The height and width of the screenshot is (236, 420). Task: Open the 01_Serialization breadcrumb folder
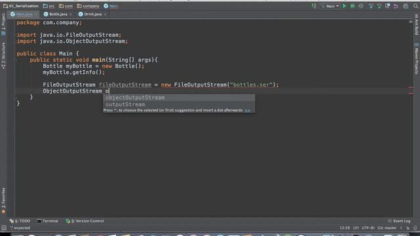pyautogui.click(x=21, y=6)
